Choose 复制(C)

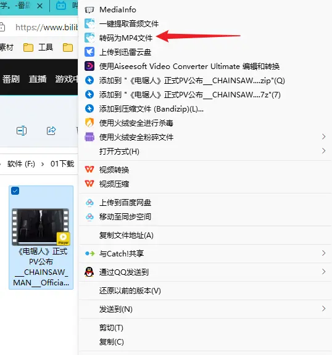tap(205, 341)
